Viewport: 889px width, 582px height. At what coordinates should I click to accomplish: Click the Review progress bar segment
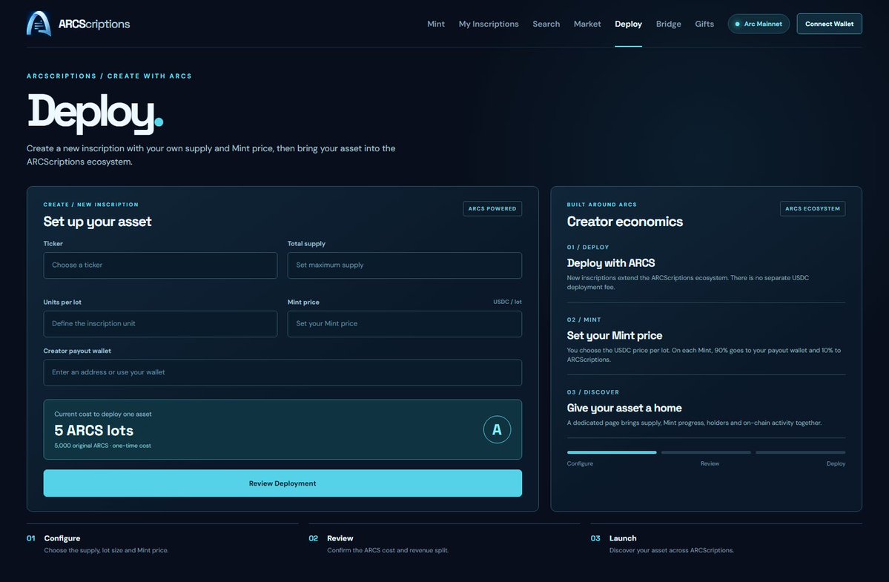(x=706, y=452)
